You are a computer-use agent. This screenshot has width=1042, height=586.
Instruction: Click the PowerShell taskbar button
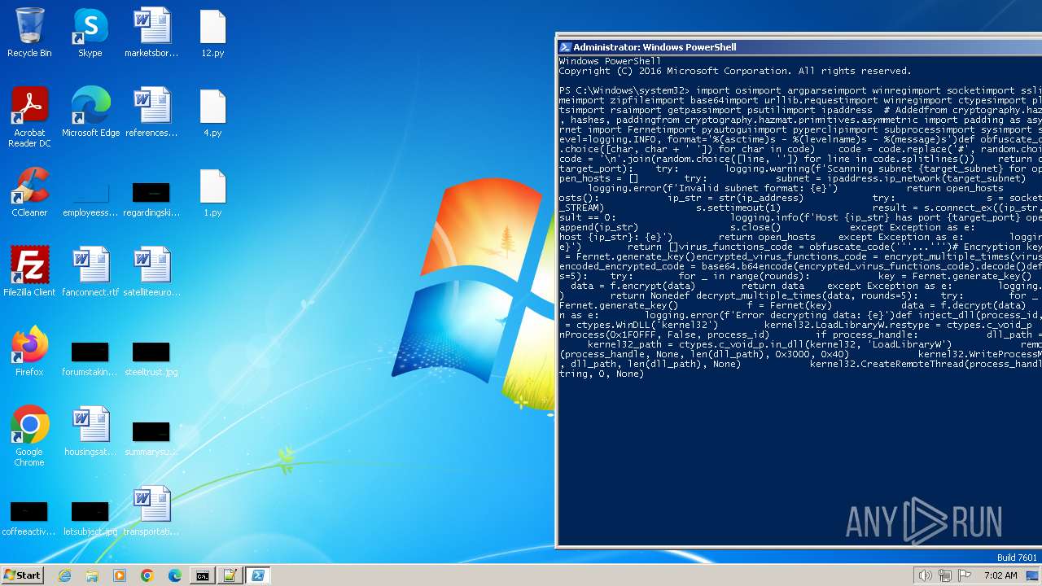click(258, 575)
